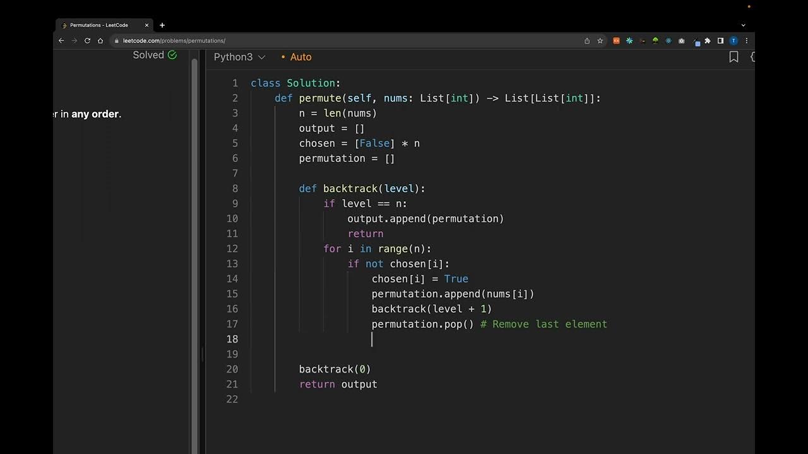808x454 pixels.
Task: Click the curly braces format icon
Action: (752, 57)
